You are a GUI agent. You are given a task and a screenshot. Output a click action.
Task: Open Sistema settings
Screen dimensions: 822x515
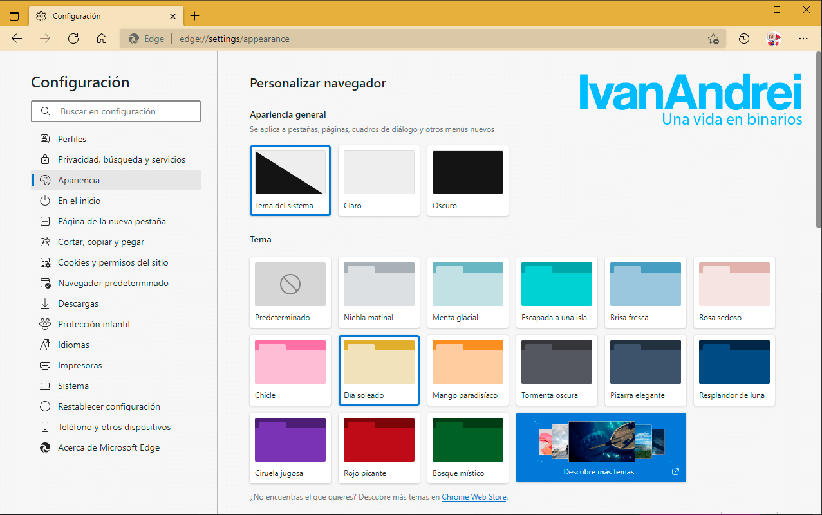pos(116,386)
